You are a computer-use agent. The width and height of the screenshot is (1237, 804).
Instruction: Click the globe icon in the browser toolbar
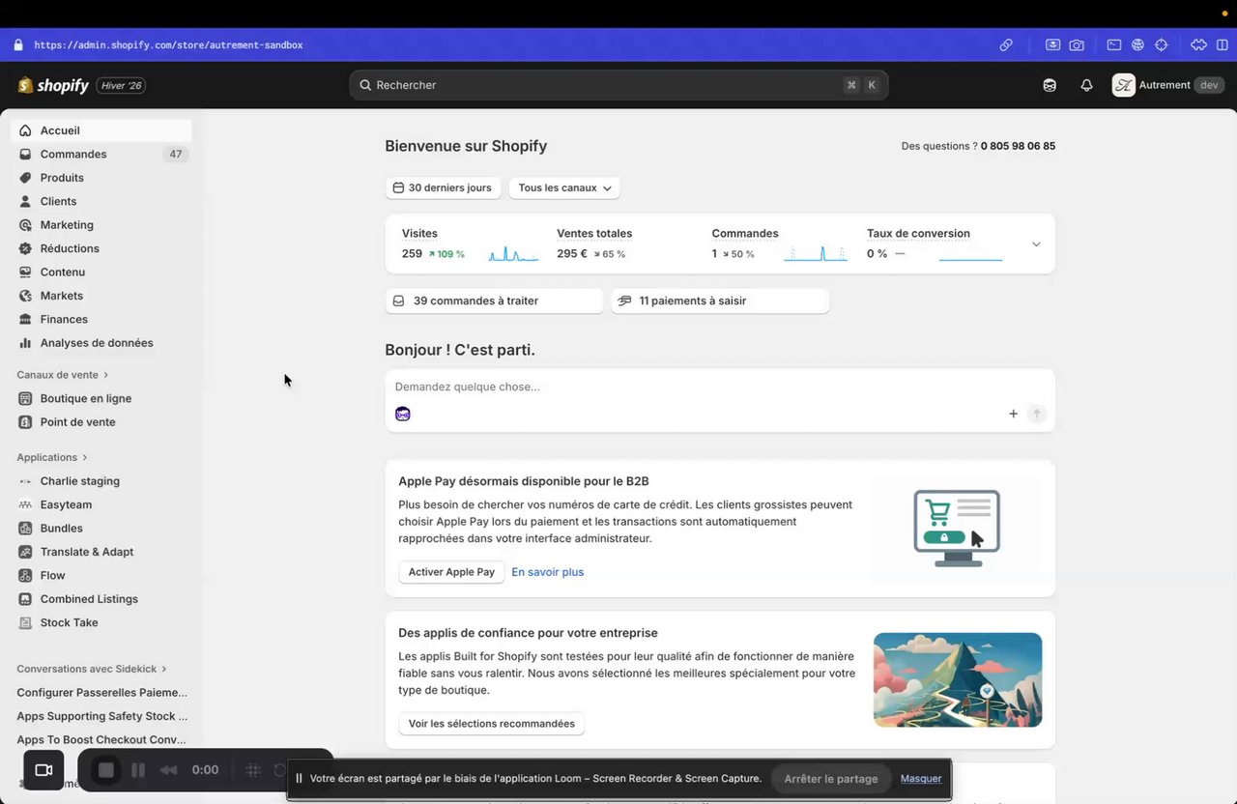tap(1137, 44)
